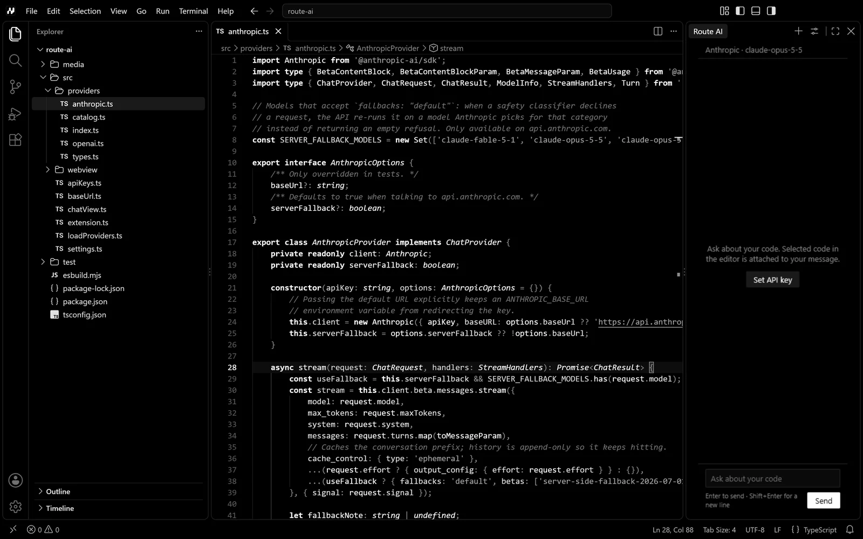Open customize layout icon in title bar
This screenshot has height=539, width=863.
click(x=724, y=11)
